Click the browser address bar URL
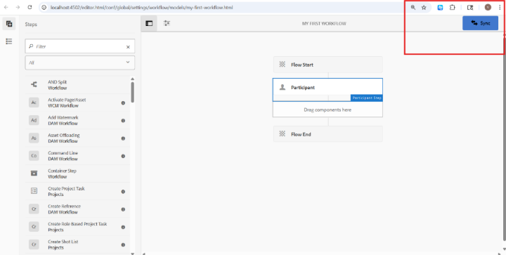The width and height of the screenshot is (506, 255). (141, 8)
